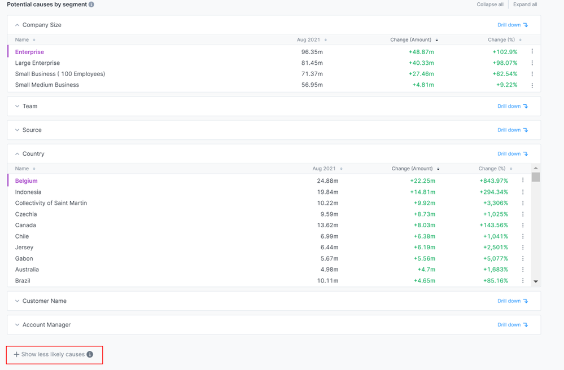Open the three-dot menu for Small Business row
This screenshot has height=370, width=564.
coord(532,74)
